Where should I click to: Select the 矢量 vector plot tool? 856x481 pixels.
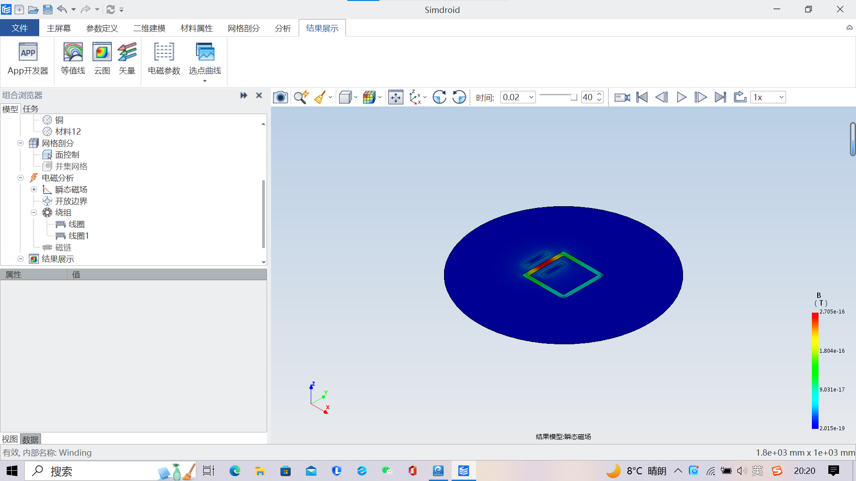click(x=127, y=59)
